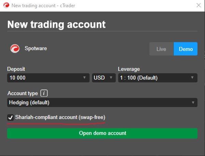
Task: Click the New trading account heading
Action: tap(56, 25)
